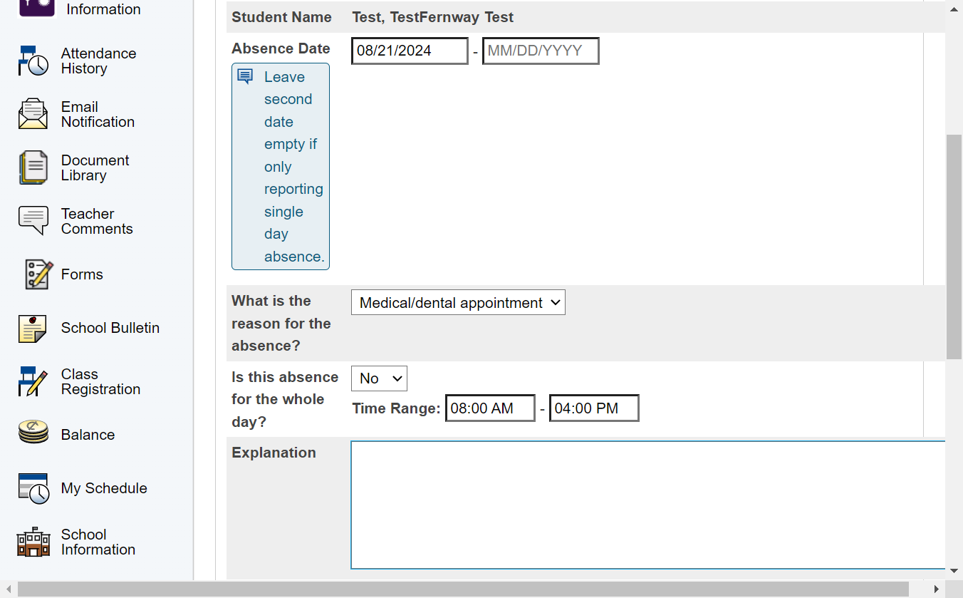
Task: Open the Class Registration icon
Action: 33,381
